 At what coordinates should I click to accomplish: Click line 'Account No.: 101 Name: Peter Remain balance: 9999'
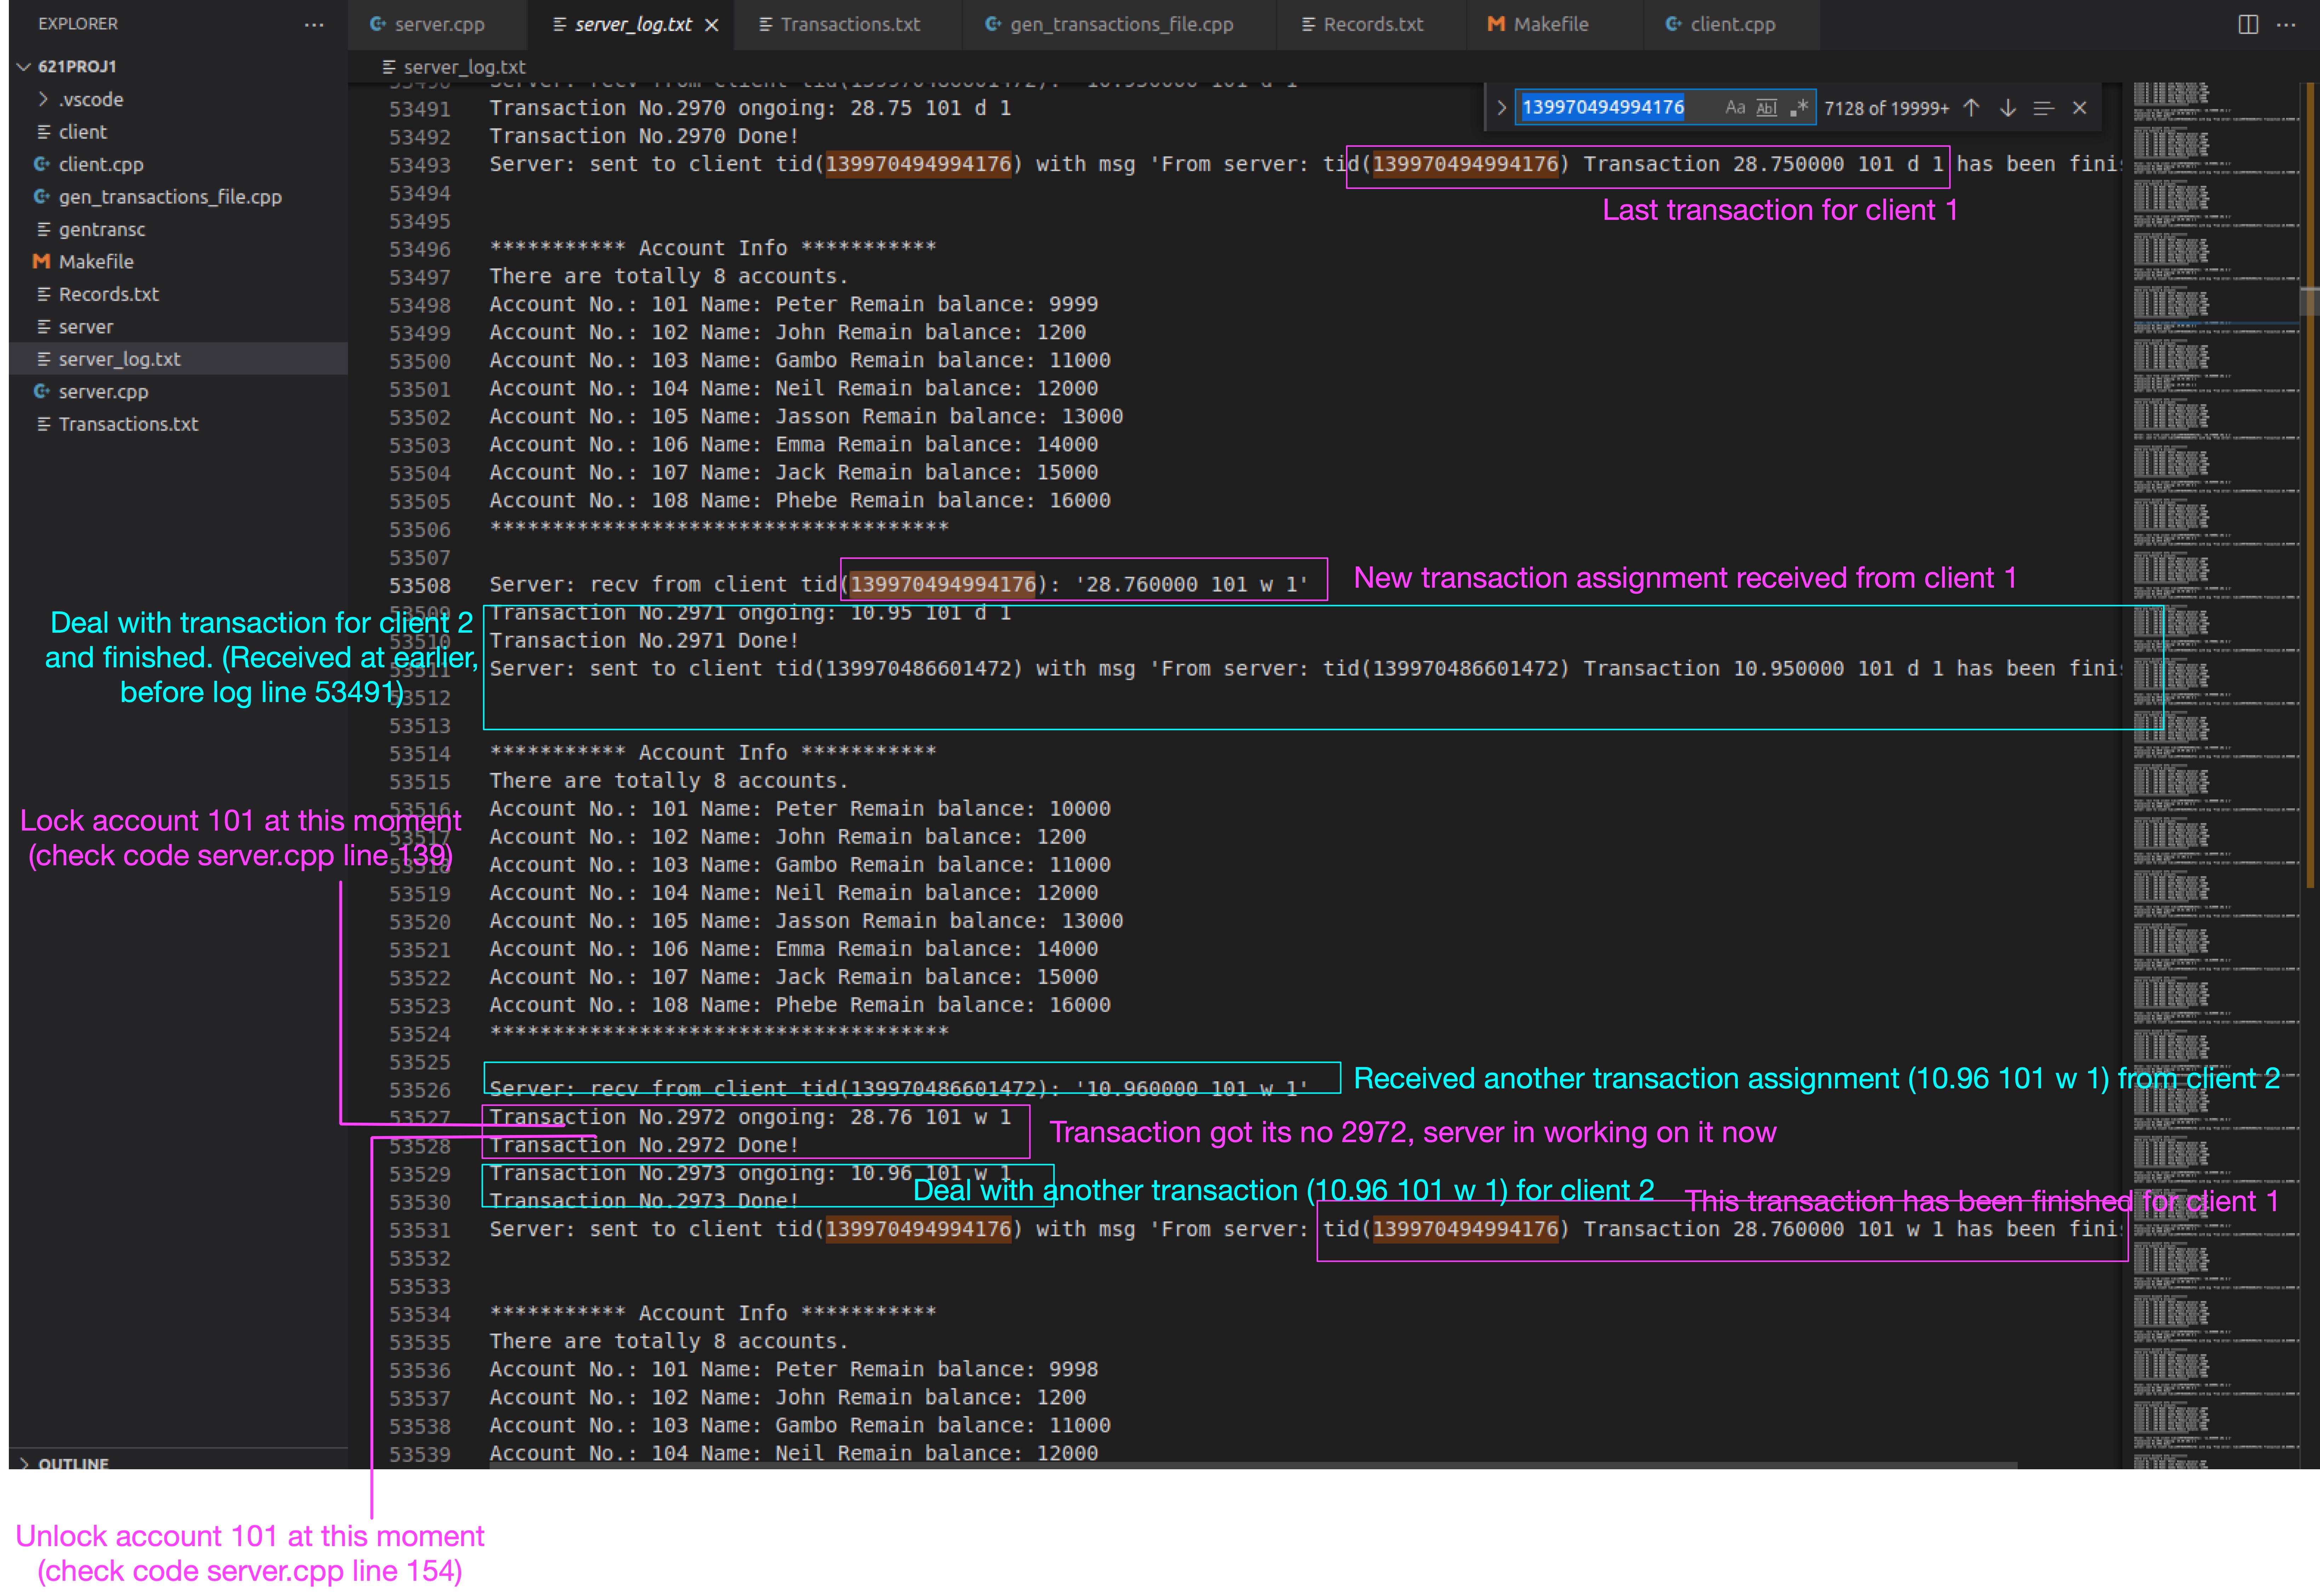pyautogui.click(x=794, y=304)
